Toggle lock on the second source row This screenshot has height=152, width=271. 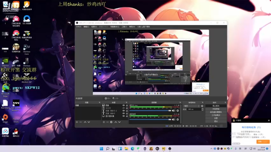coord(127,108)
